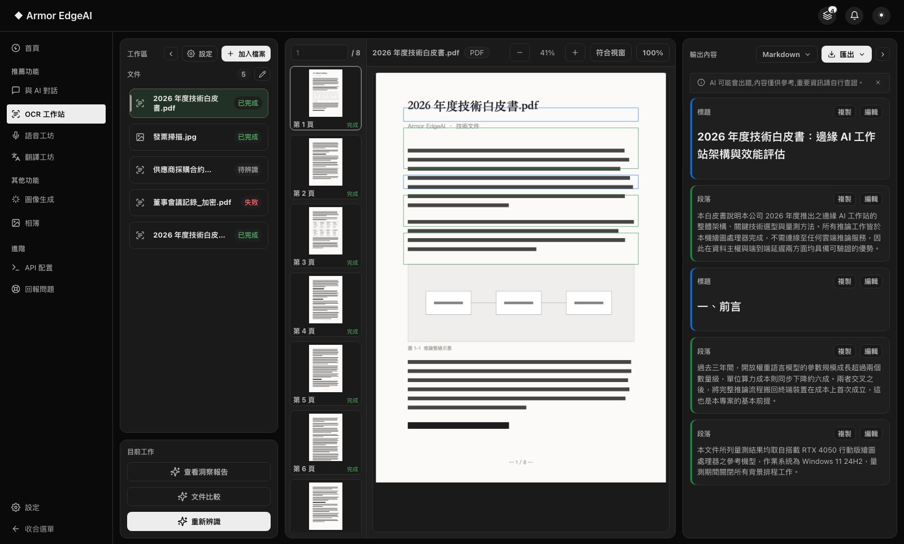This screenshot has width=904, height=544.
Task: Set zoom to 100%
Action: 653,52
